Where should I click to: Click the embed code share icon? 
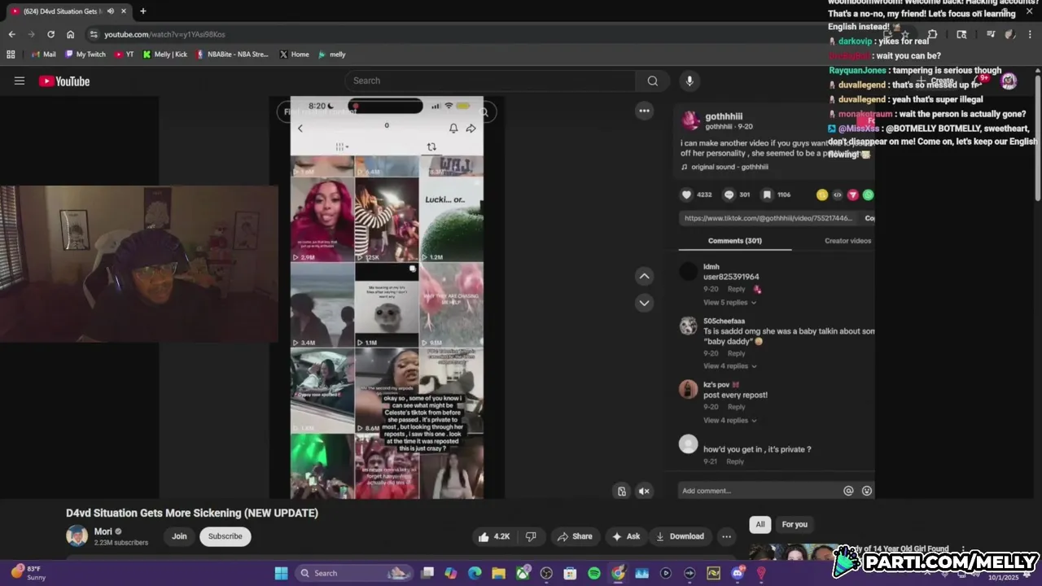tap(837, 195)
